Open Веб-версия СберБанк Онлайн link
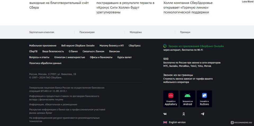The height and width of the screenshot is (126, 254). tap(78, 46)
